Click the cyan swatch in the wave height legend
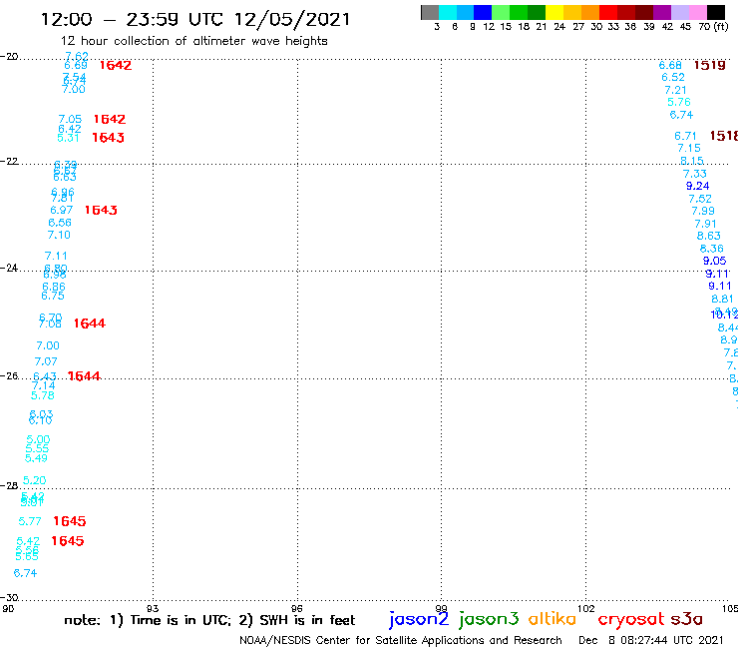The image size is (738, 649). 448,12
